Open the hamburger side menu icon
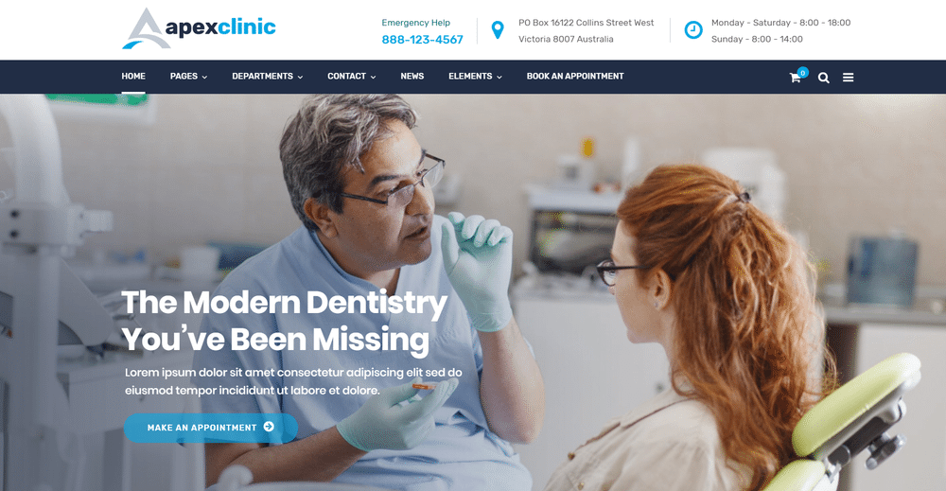The height and width of the screenshot is (491, 946). point(849,78)
